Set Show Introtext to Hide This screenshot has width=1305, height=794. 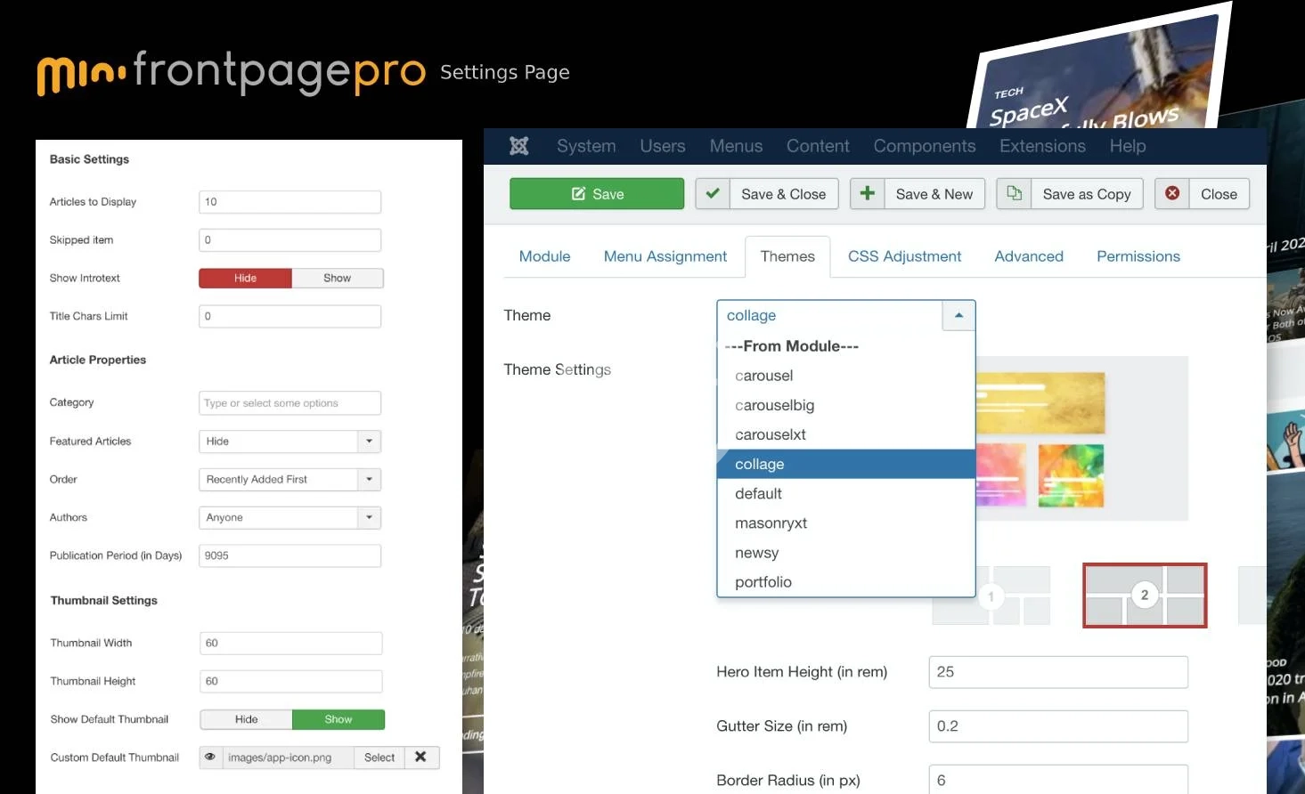coord(245,279)
